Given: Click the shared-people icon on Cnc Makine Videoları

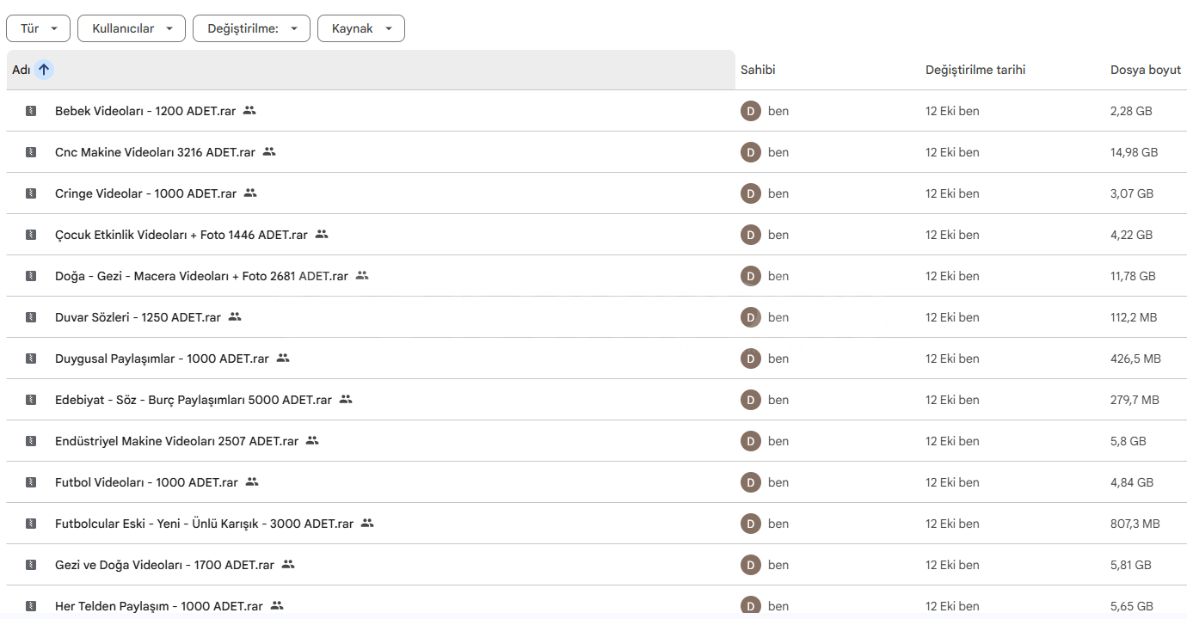Looking at the screenshot, I should 269,151.
